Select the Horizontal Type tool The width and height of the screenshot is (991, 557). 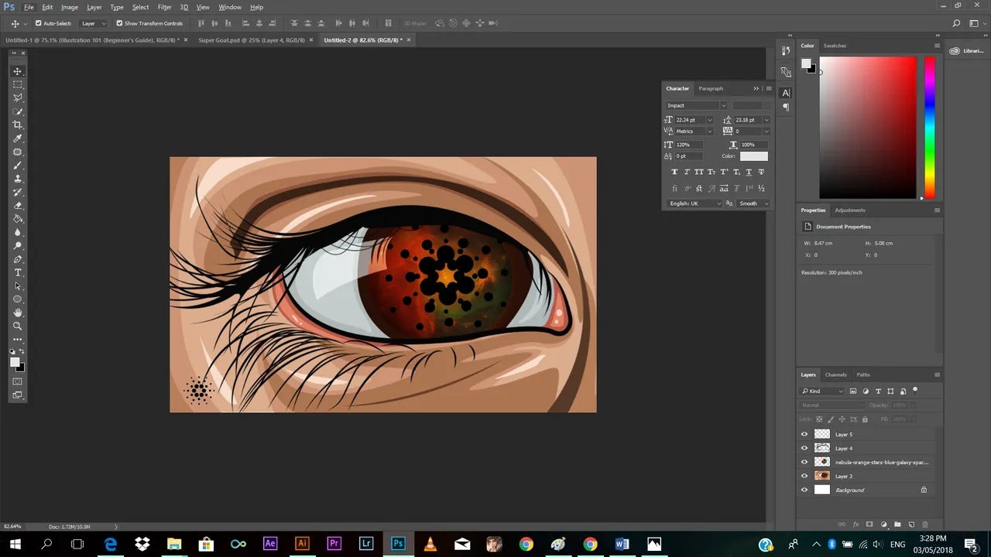[x=17, y=272]
